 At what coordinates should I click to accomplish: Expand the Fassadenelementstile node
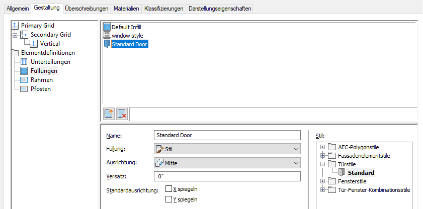click(x=322, y=155)
